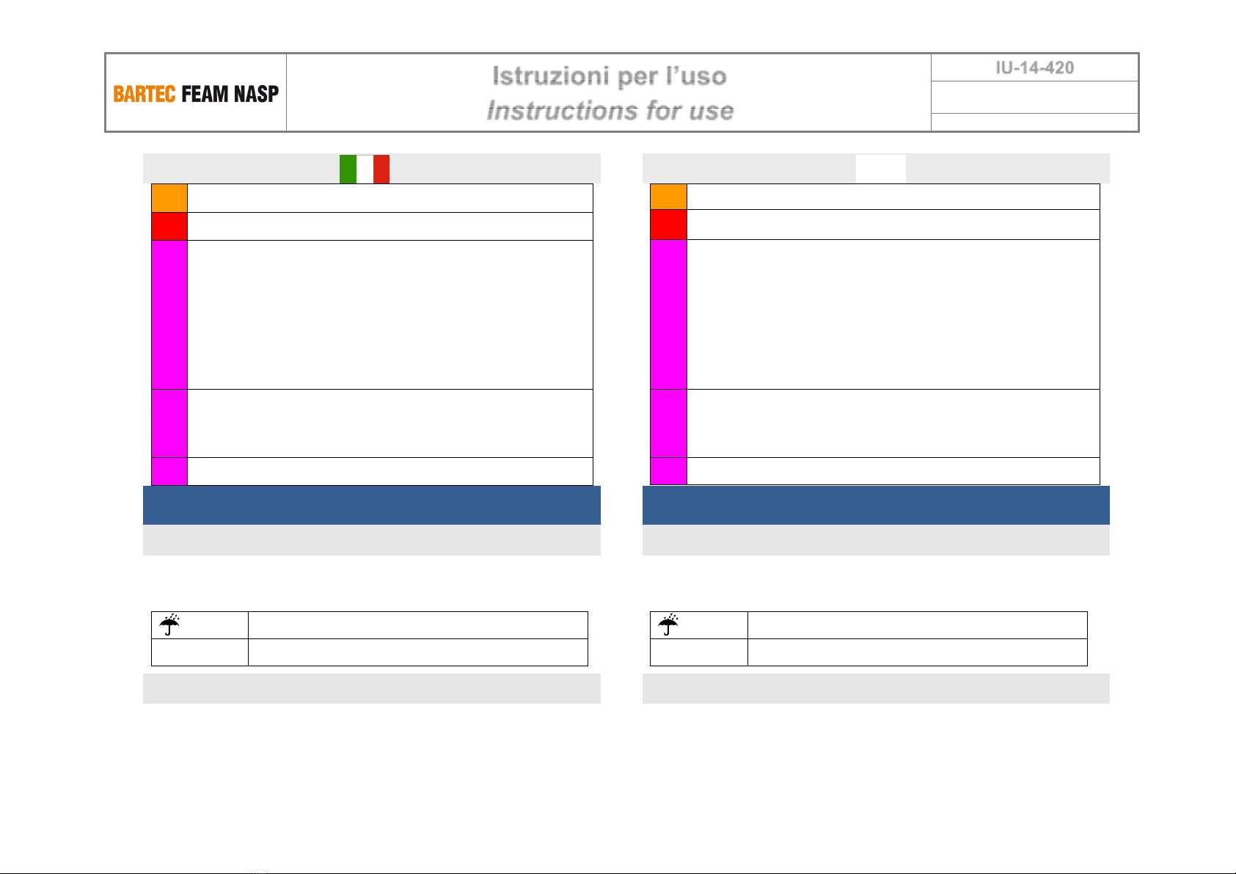
Task: Click the left dark blue banner
Action: 371,505
